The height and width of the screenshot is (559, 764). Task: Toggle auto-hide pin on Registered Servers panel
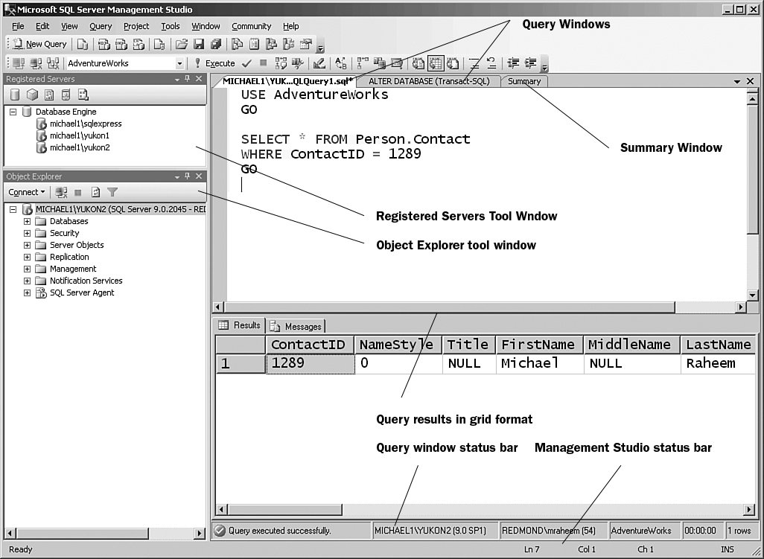(x=187, y=79)
